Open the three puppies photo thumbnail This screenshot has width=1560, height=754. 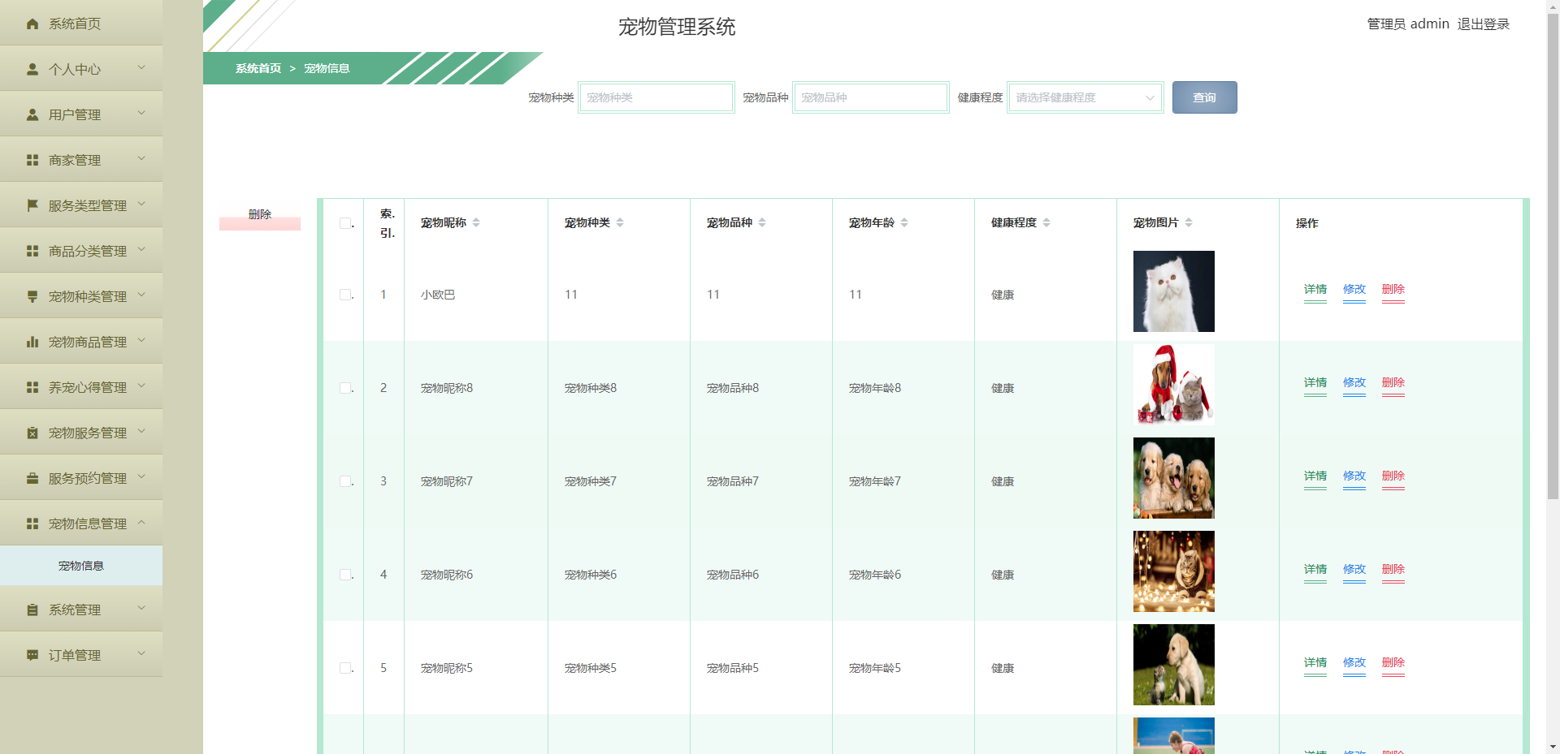click(1174, 478)
